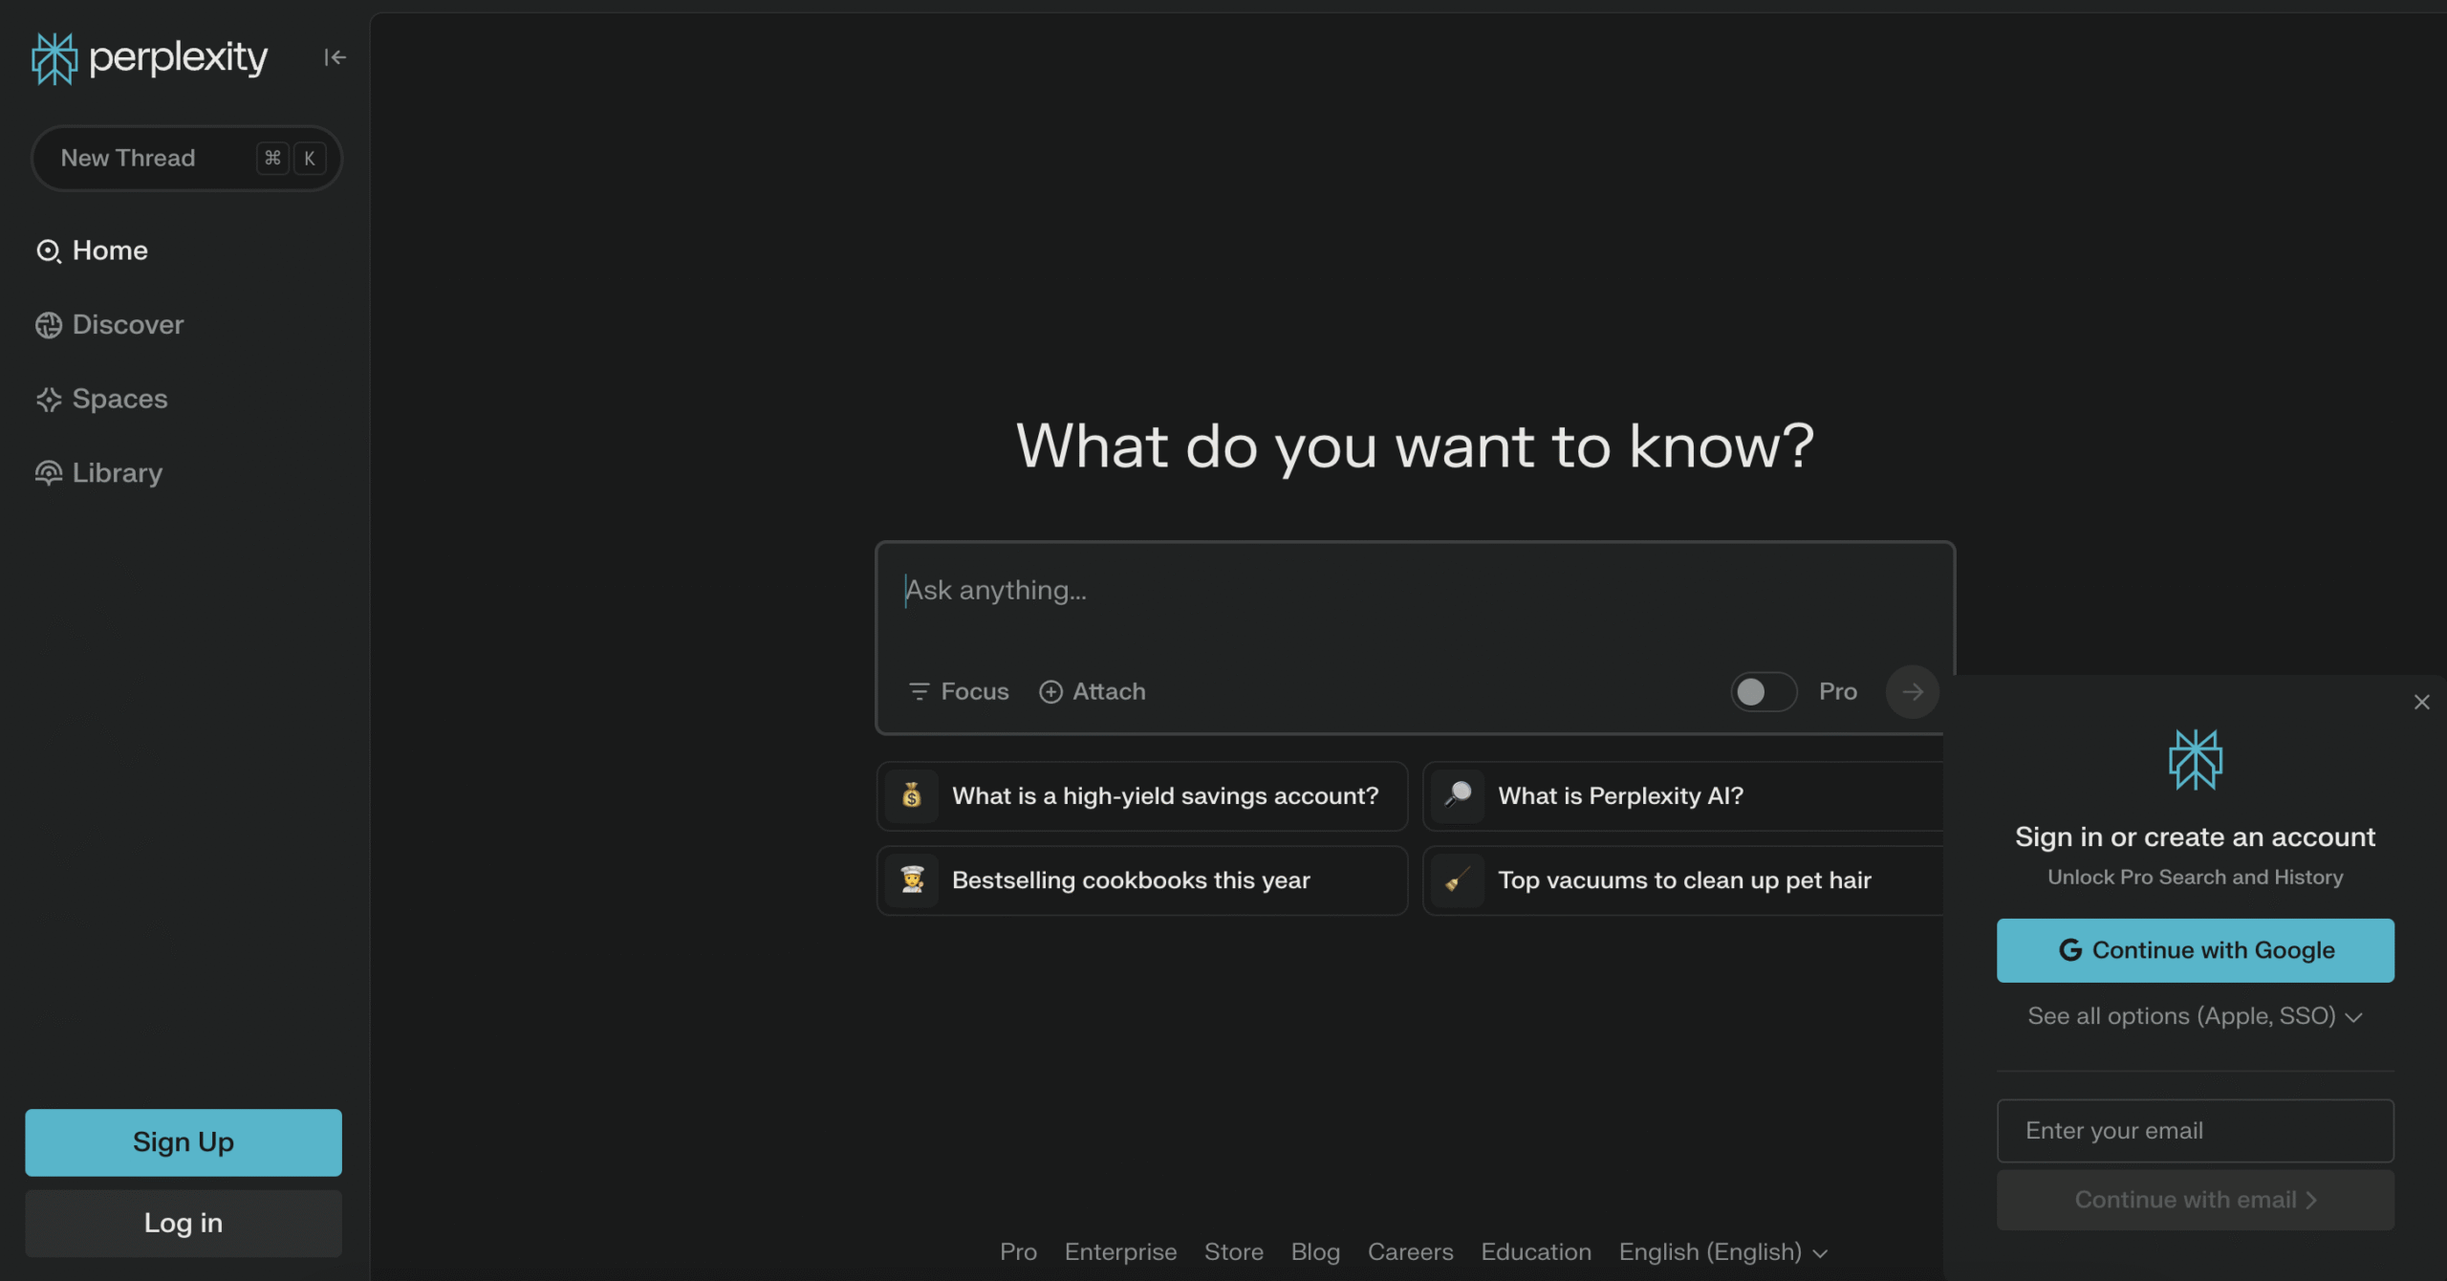The height and width of the screenshot is (1281, 2447).
Task: Expand See all options (Apple, SSO)
Action: click(x=2195, y=1016)
